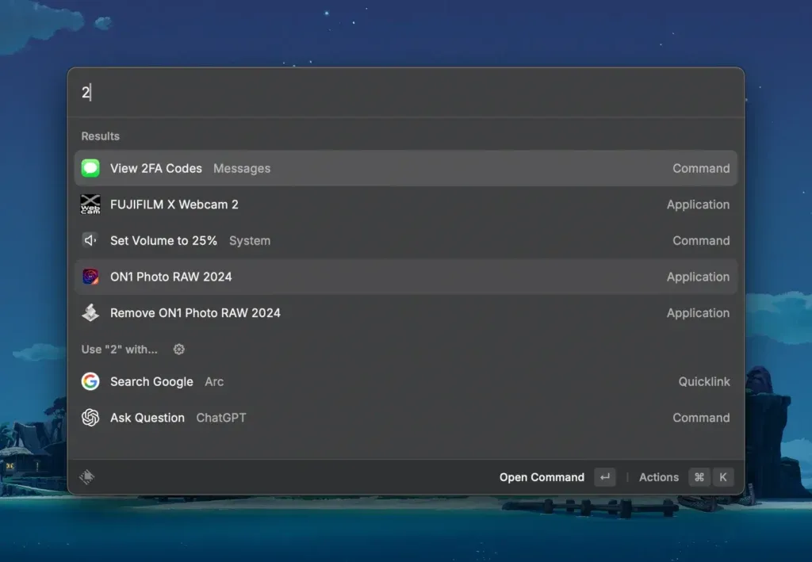Choose Ask Question ChatGPT command
Image resolution: width=812 pixels, height=562 pixels.
[406, 418]
